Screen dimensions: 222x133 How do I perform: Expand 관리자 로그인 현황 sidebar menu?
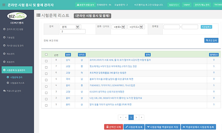[x=15, y=29]
